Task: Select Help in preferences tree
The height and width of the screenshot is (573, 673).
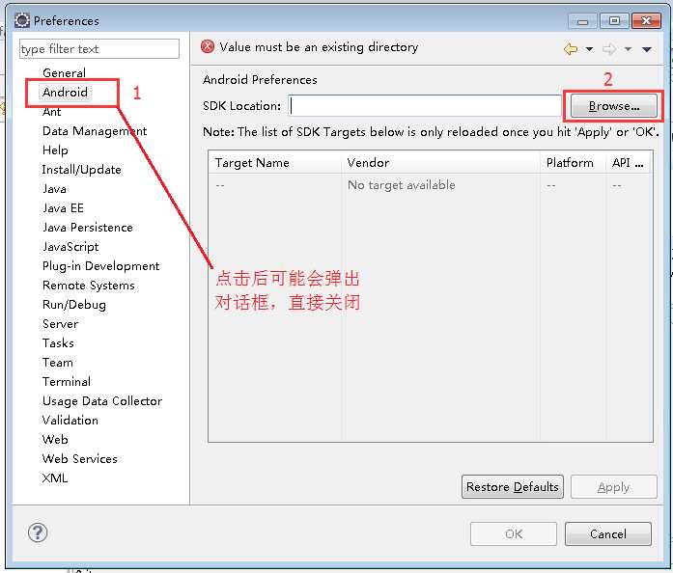Action: click(x=55, y=150)
